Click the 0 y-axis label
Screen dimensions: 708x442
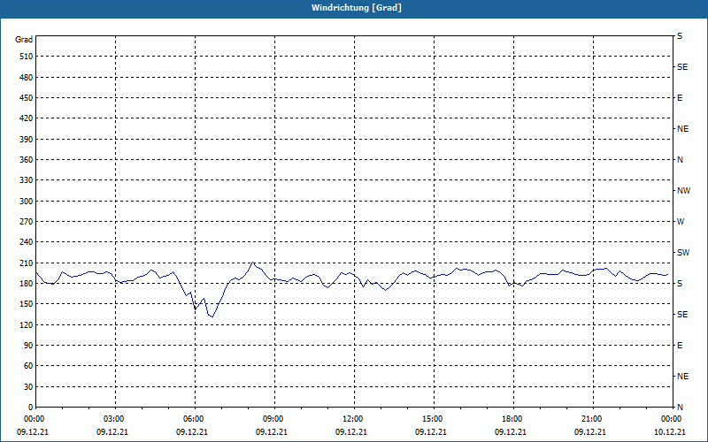click(30, 407)
